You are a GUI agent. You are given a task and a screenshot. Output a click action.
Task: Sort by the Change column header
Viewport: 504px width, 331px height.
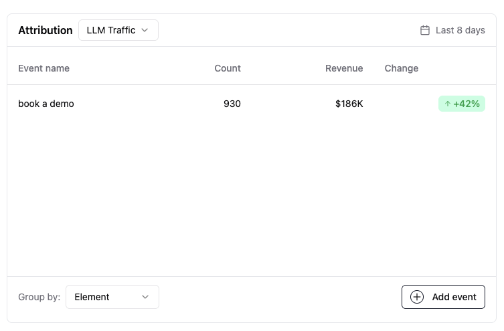coord(402,68)
